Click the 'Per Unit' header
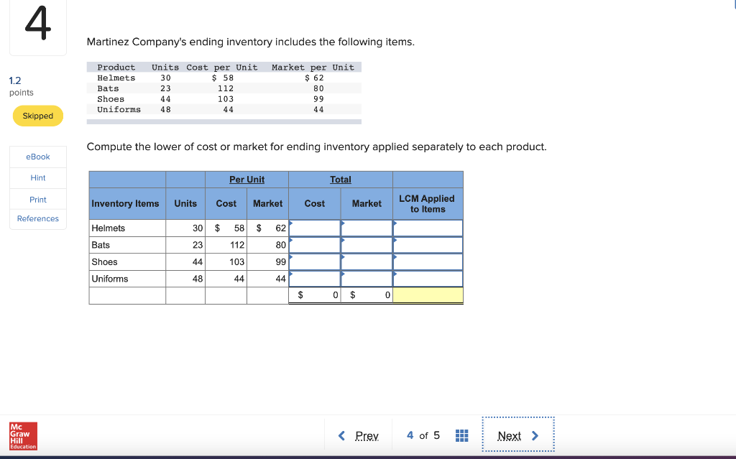The height and width of the screenshot is (459, 736). coord(247,180)
